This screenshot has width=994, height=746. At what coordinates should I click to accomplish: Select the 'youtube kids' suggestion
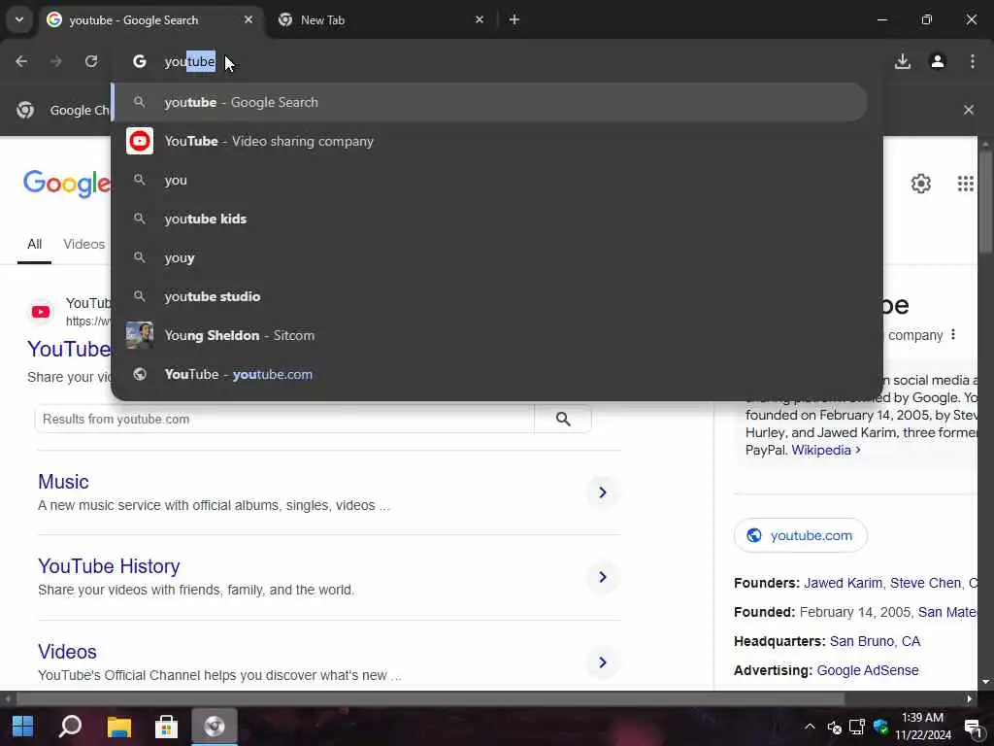point(489,219)
